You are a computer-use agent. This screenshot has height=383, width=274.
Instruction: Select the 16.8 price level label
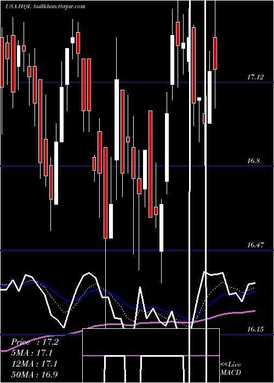[253, 161]
